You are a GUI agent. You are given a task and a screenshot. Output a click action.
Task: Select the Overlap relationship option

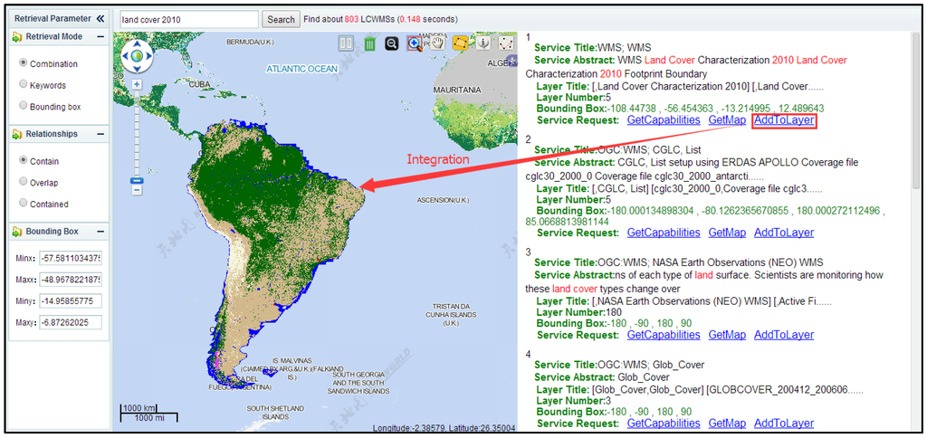tap(24, 183)
